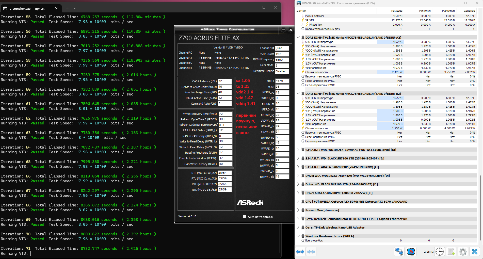Click the HWiNFO sensor list vertical scrollbar

click(480, 208)
